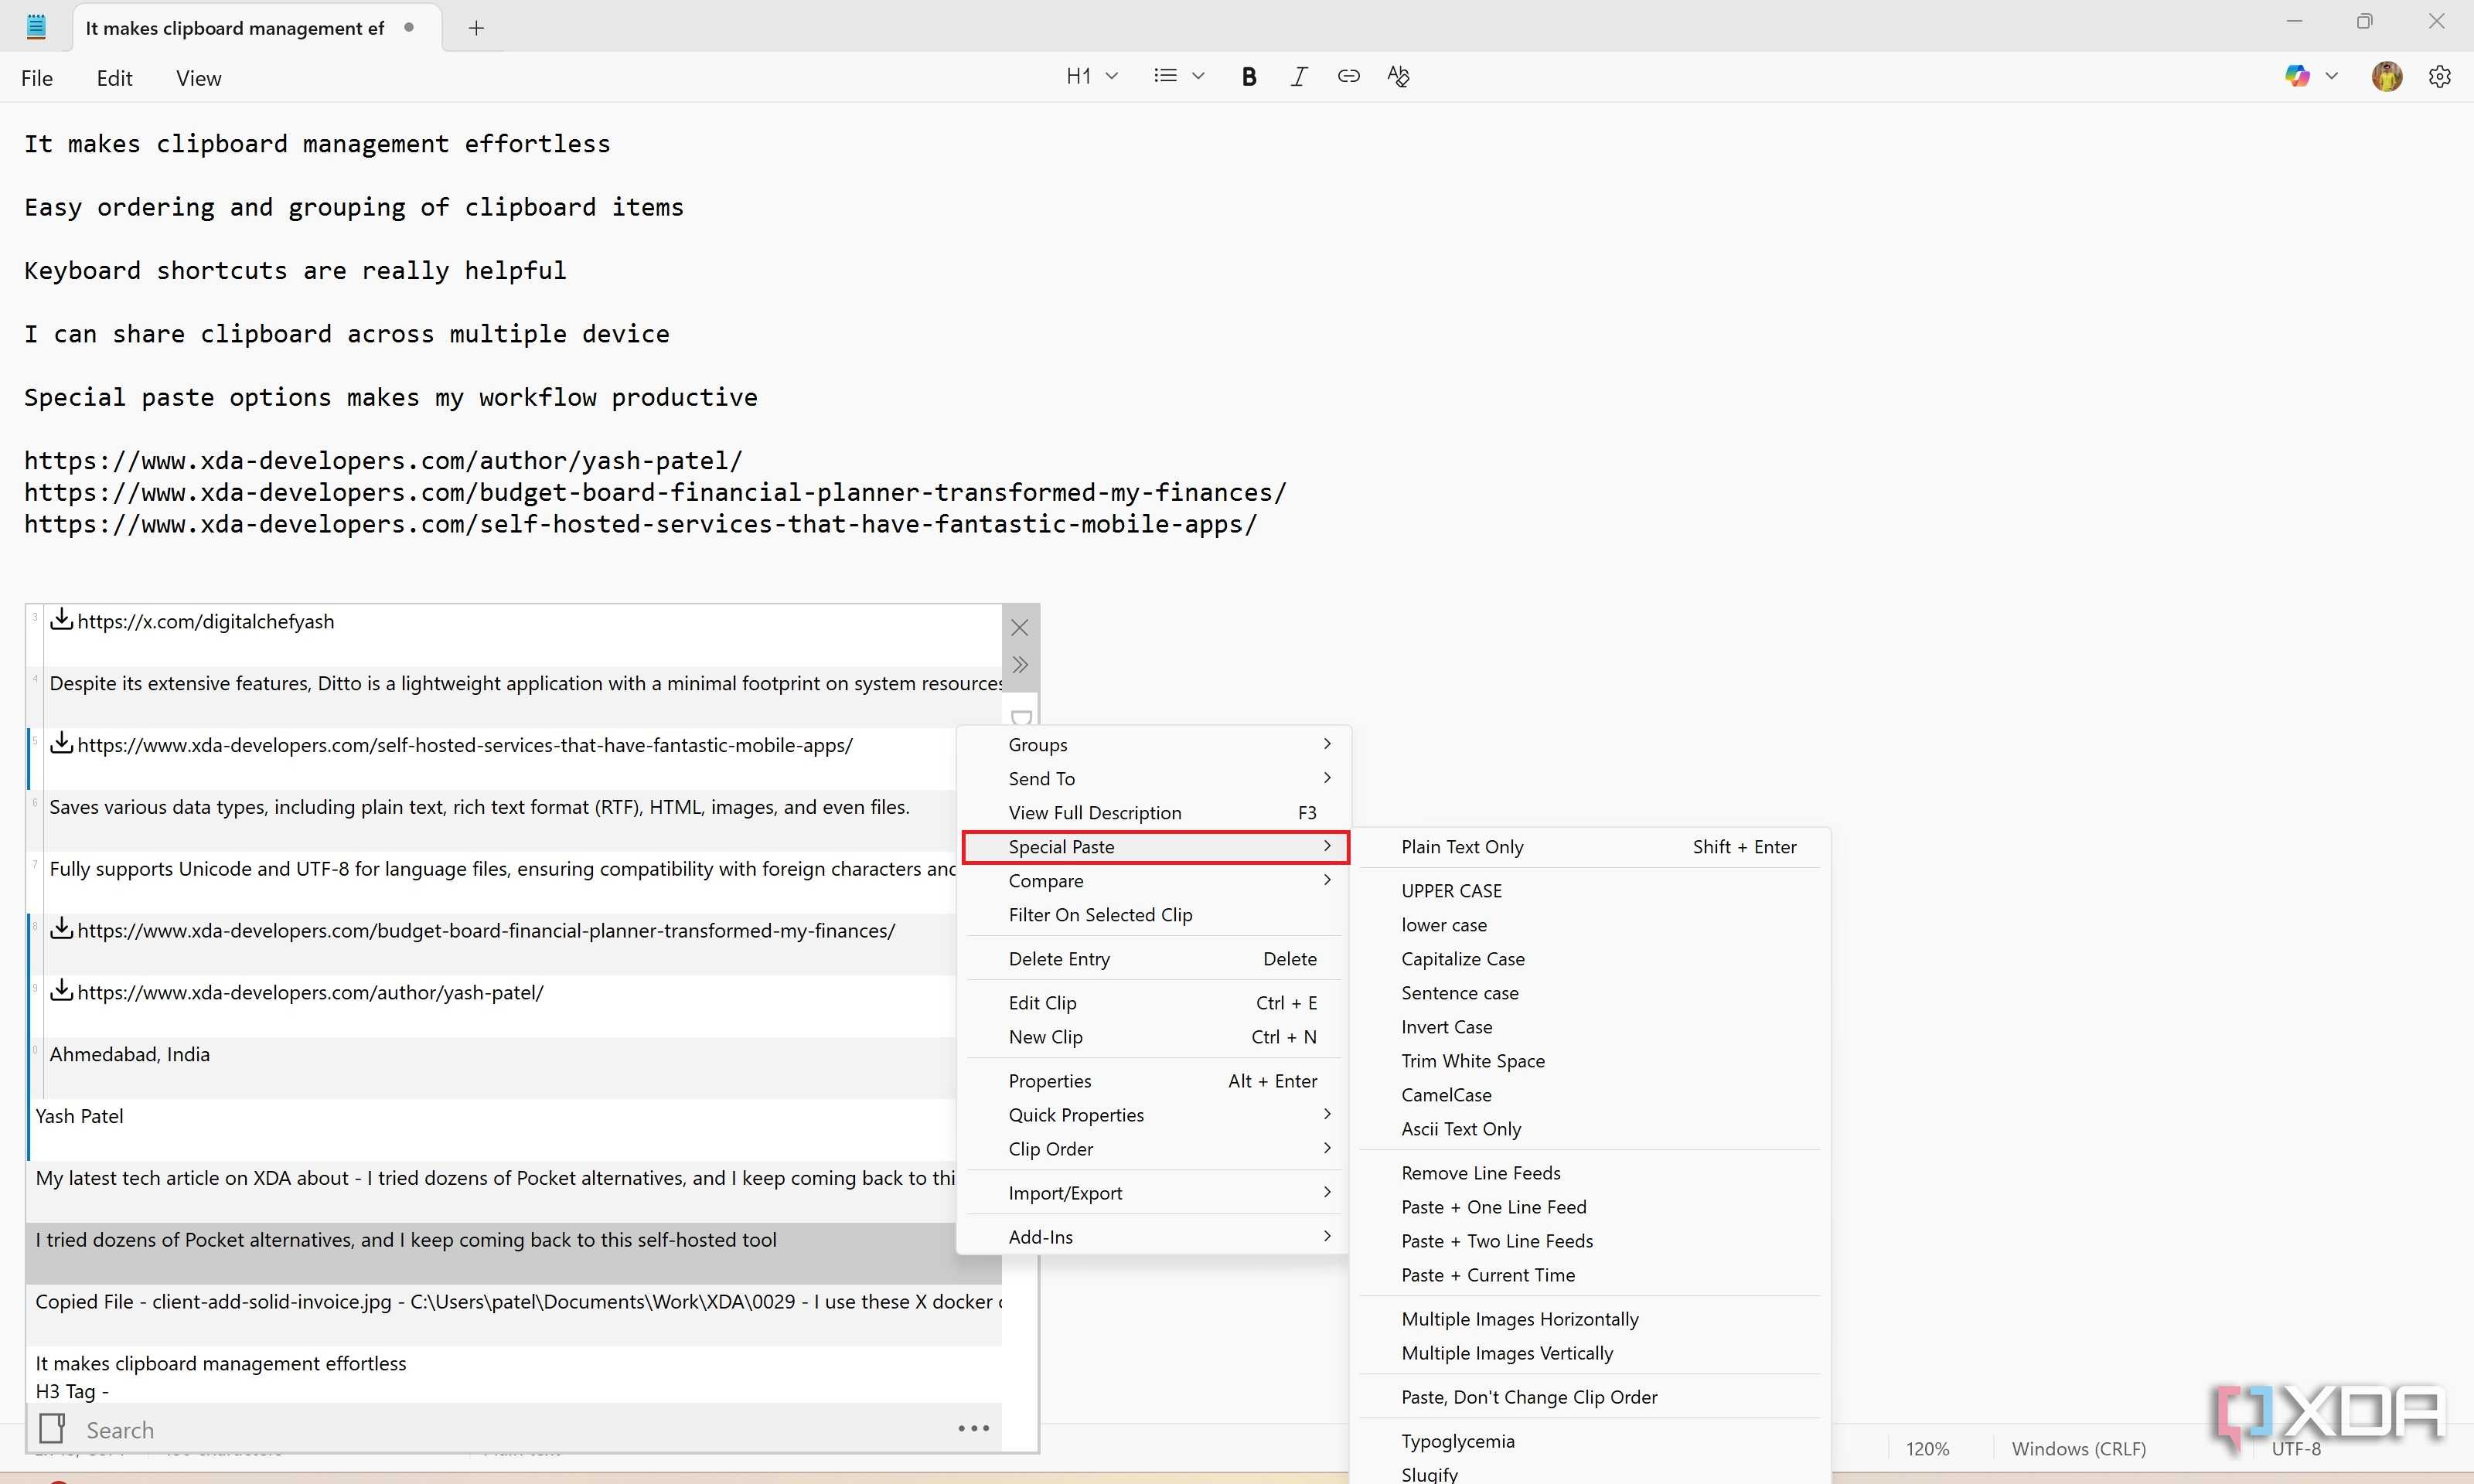Insert a link using toolbar icon
The image size is (2474, 1484).
(x=1348, y=77)
